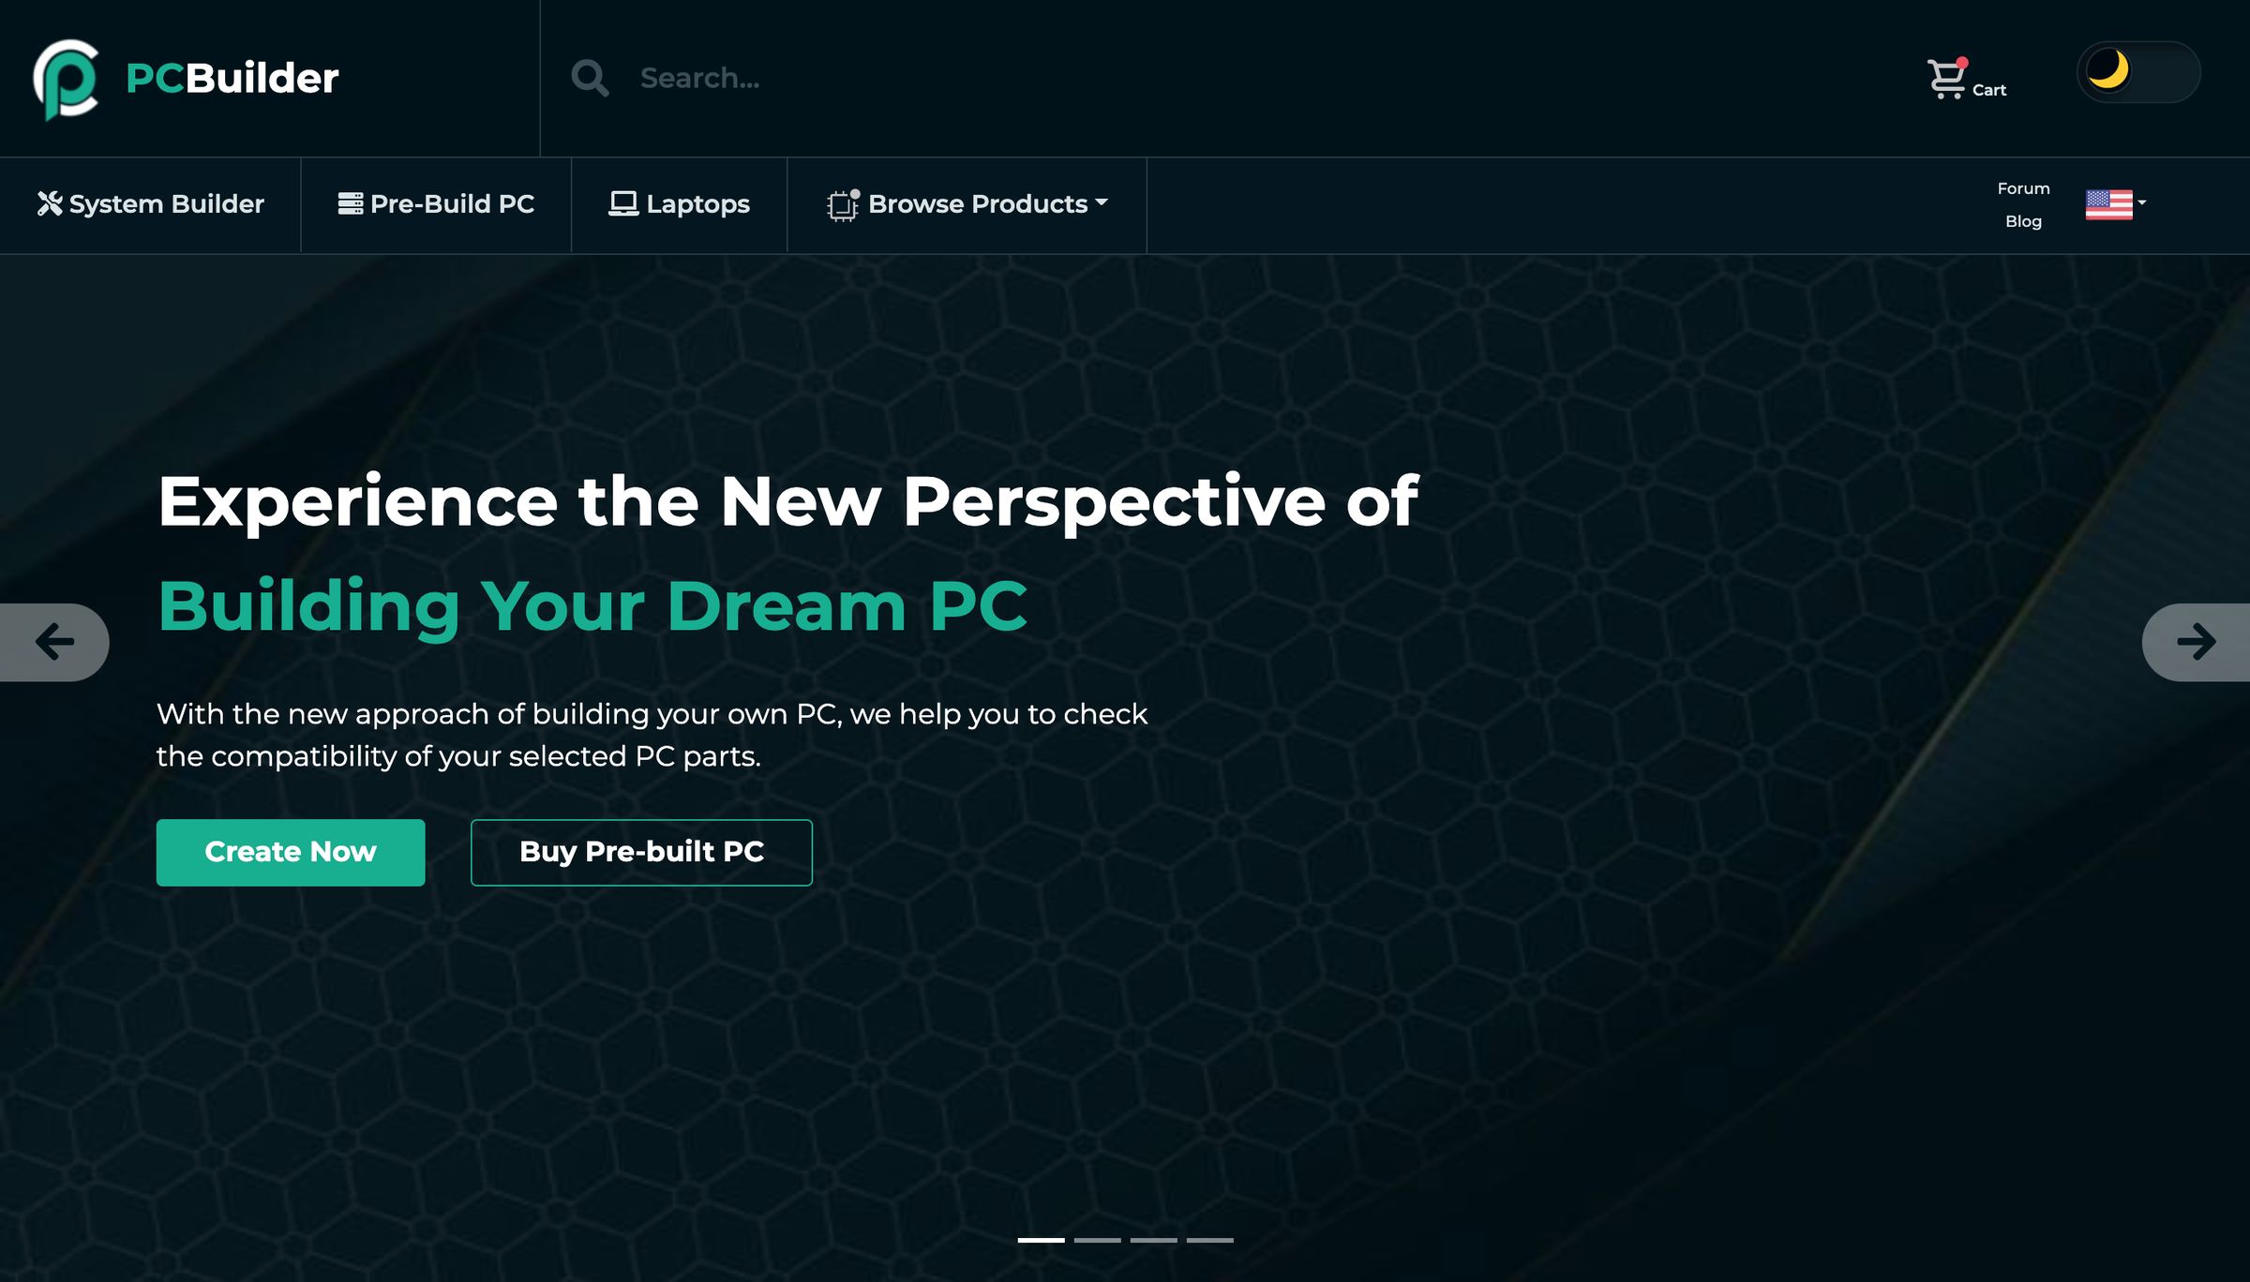Expand the language selector dropdown

coord(2117,202)
